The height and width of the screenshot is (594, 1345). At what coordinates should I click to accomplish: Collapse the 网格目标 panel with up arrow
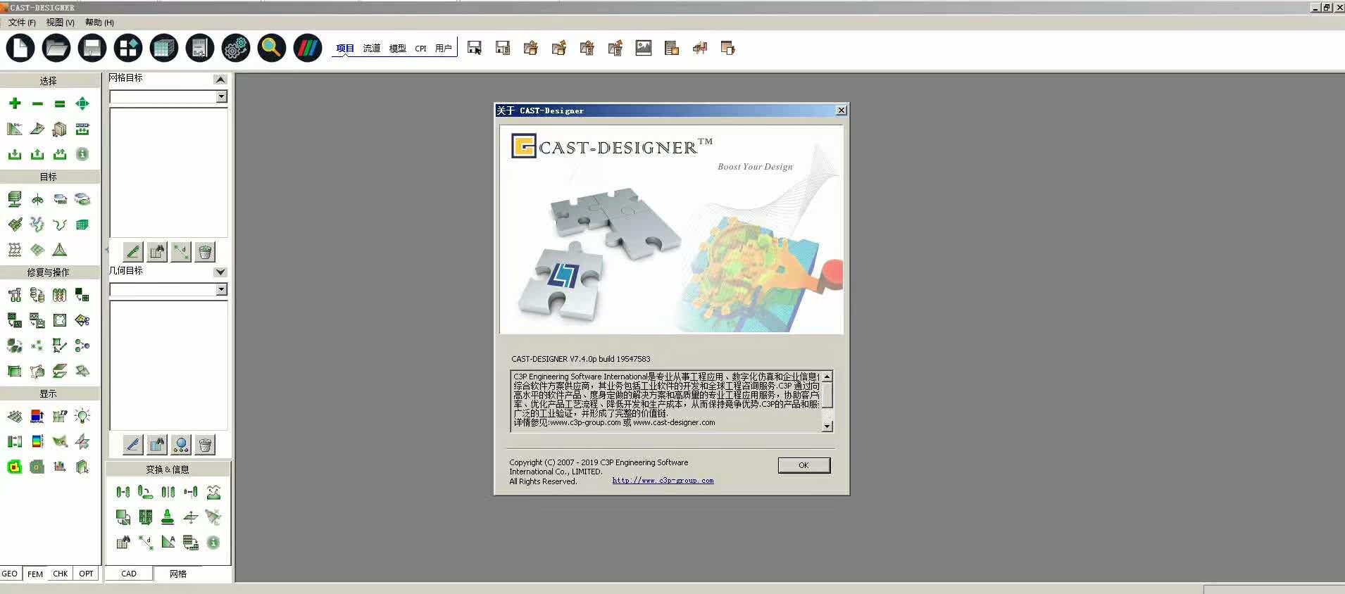(220, 80)
